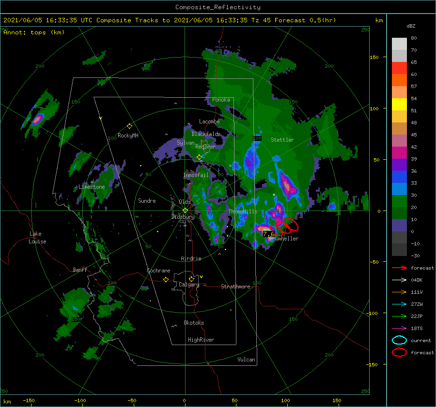Click the Vulcan label
This screenshot has width=436, height=407.
(x=247, y=360)
